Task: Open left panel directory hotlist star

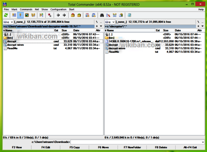Action: click(97, 26)
